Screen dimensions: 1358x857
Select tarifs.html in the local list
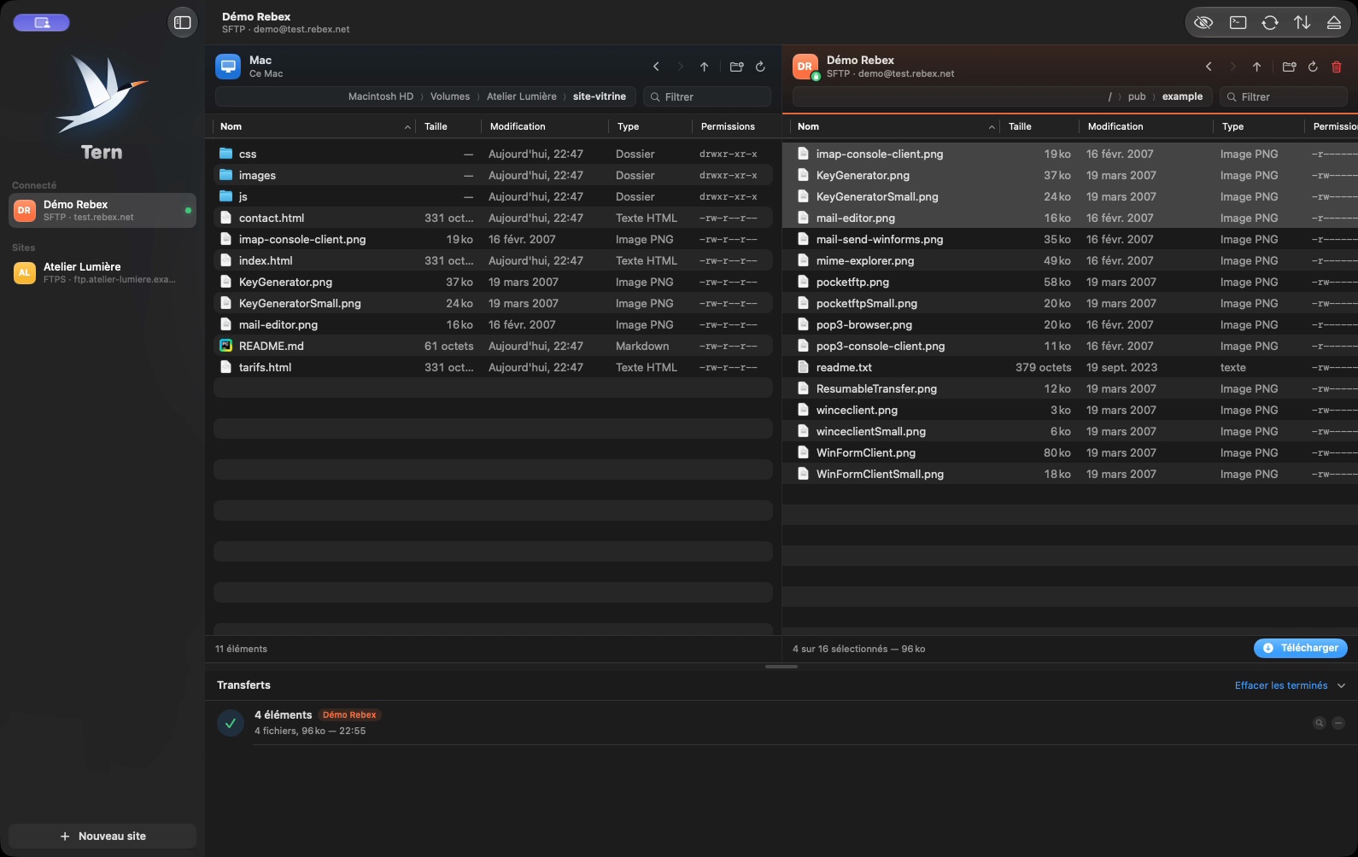493,367
